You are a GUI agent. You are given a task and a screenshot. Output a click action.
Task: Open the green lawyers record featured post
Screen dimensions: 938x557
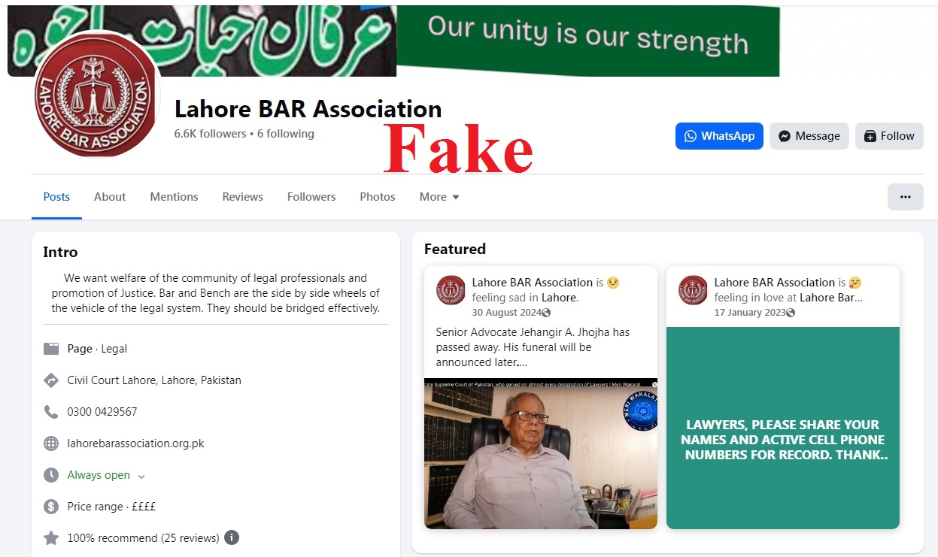coord(783,428)
